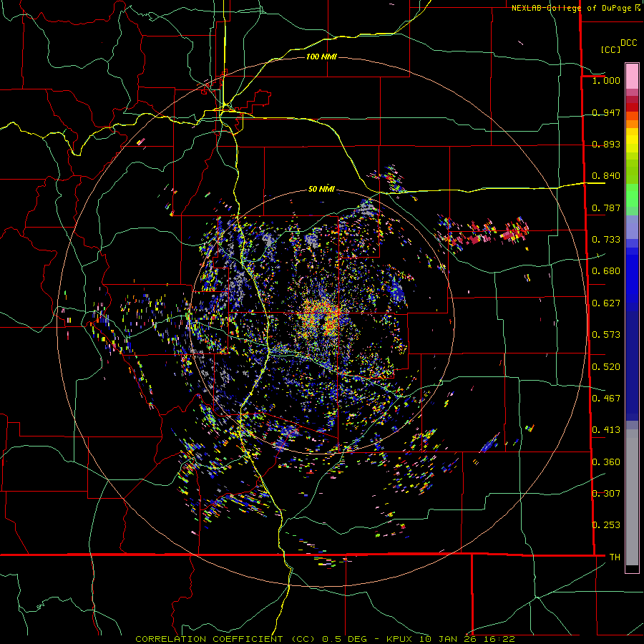
Task: Select the 0.787 legend value
Action: (606, 208)
